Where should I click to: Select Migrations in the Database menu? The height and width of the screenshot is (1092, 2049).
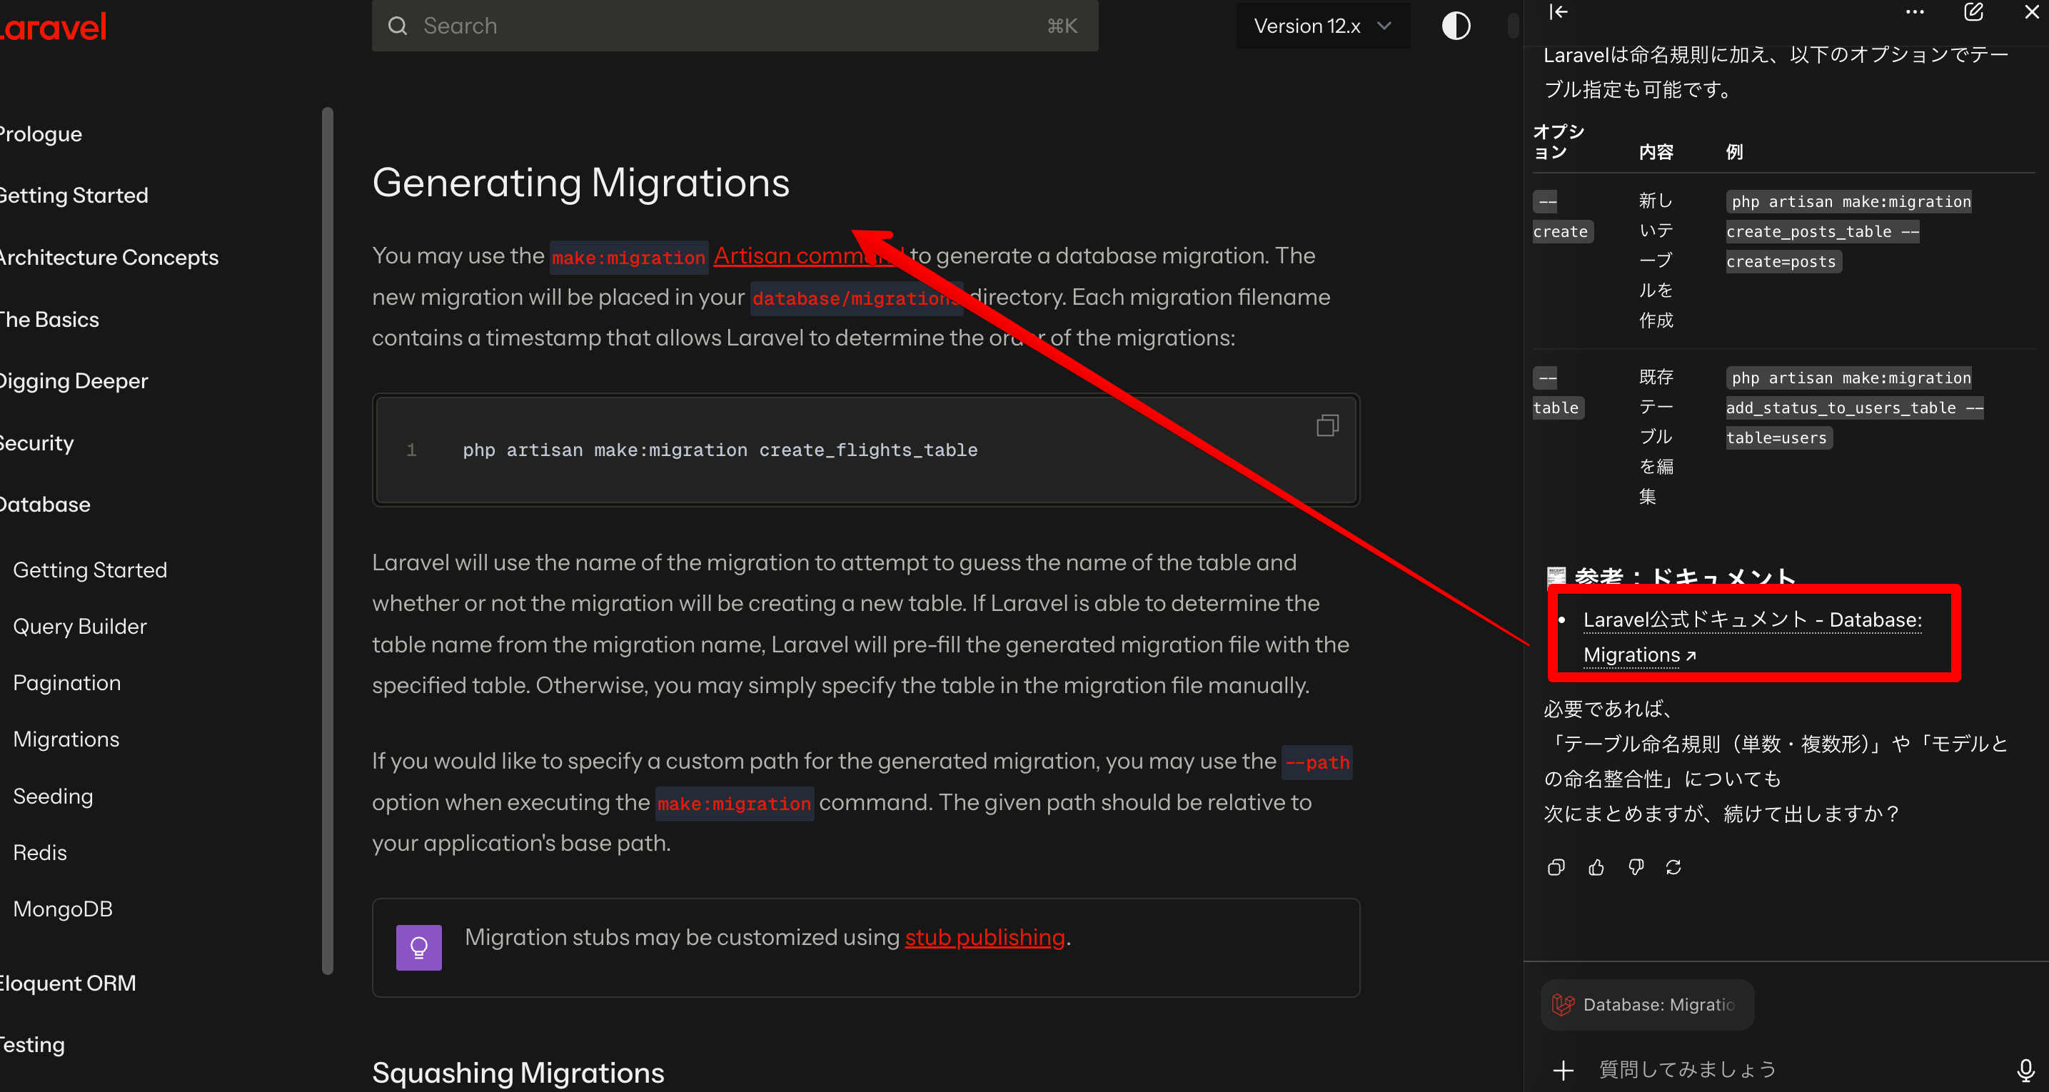(66, 739)
